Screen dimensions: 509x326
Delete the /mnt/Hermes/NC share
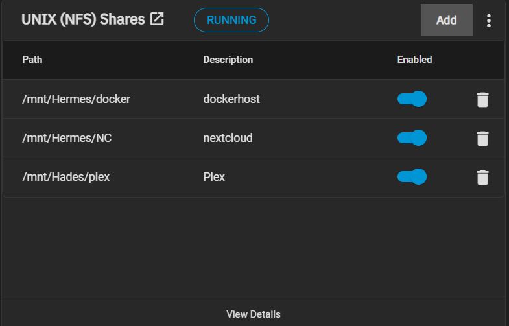[482, 139]
